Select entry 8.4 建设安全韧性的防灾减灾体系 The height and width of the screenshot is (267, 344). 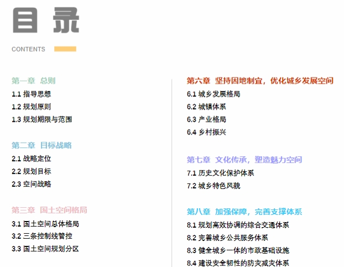click(x=238, y=263)
